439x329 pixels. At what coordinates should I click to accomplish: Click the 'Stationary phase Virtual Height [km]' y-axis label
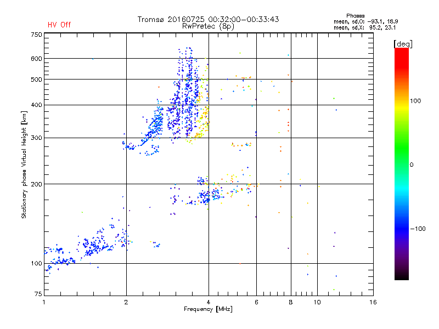point(24,164)
